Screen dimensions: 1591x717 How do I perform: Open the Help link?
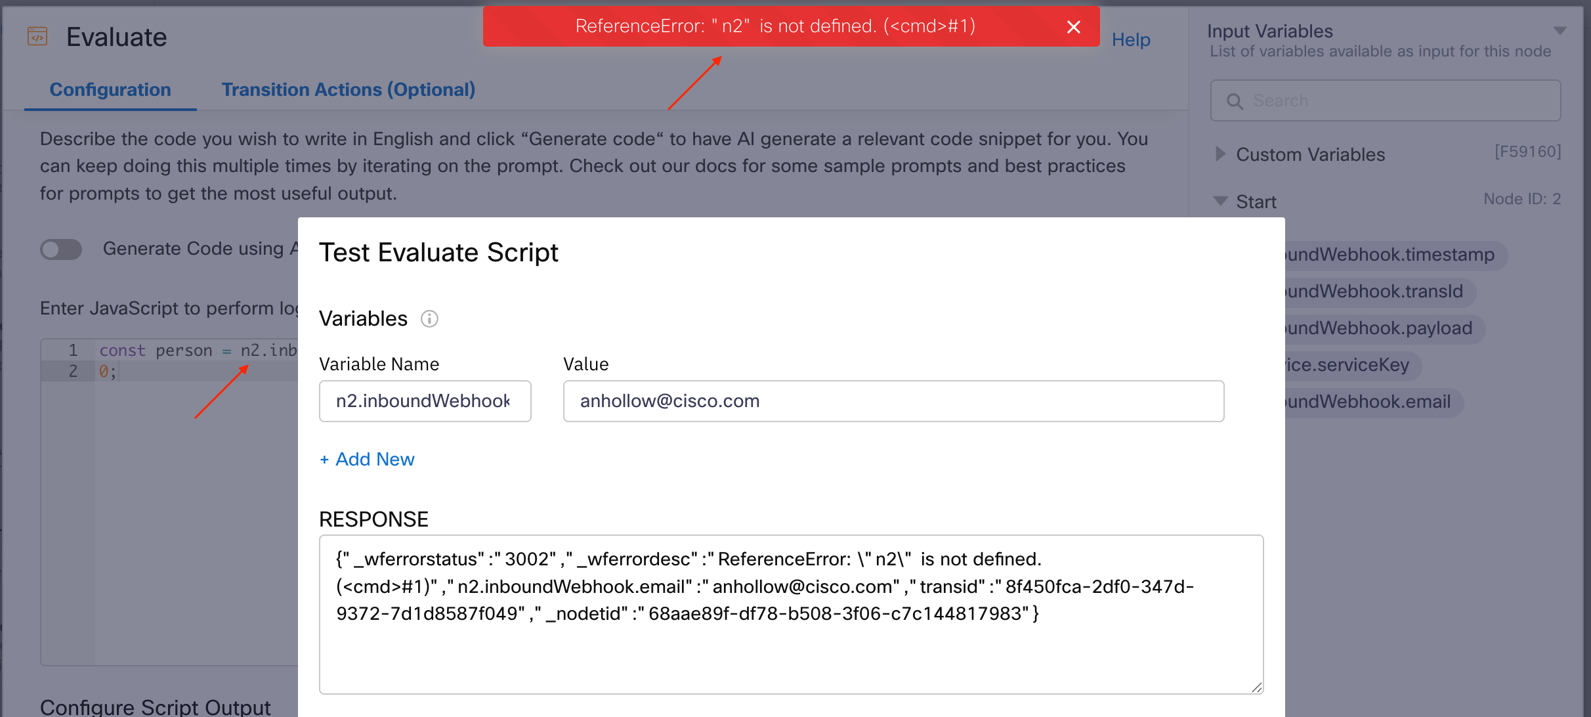pos(1130,39)
